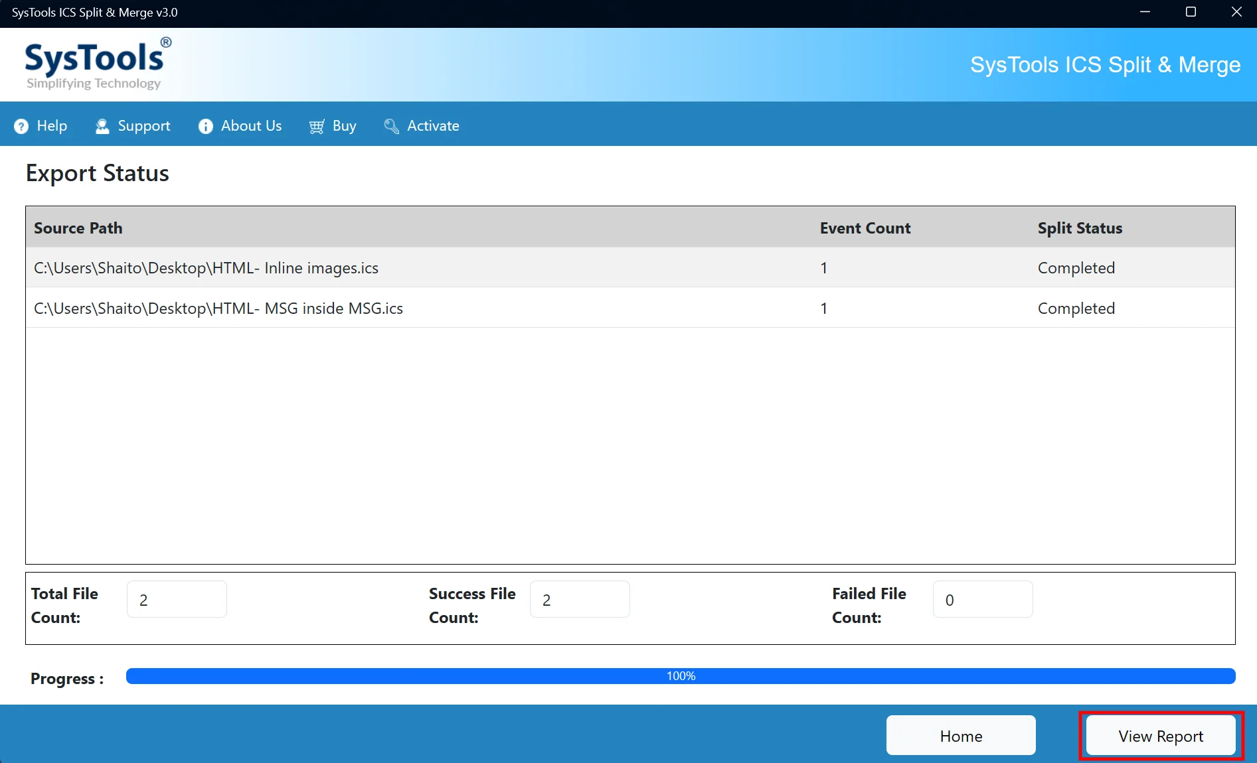This screenshot has width=1257, height=763.
Task: Click the Buy shopping cart icon
Action: coord(317,126)
